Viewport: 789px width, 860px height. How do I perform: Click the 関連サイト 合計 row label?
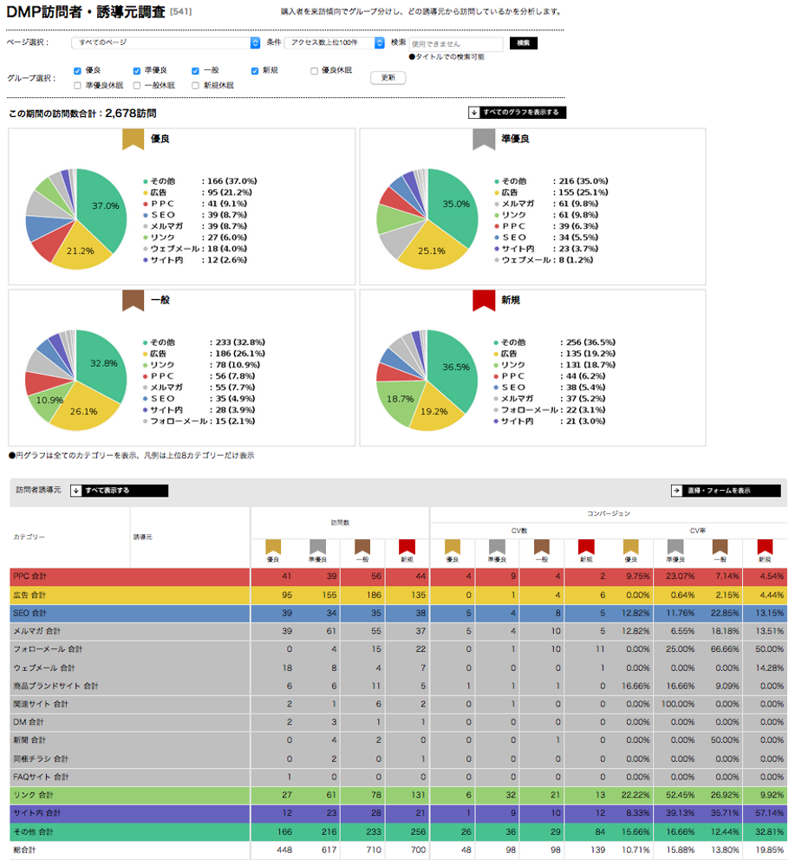(x=41, y=704)
